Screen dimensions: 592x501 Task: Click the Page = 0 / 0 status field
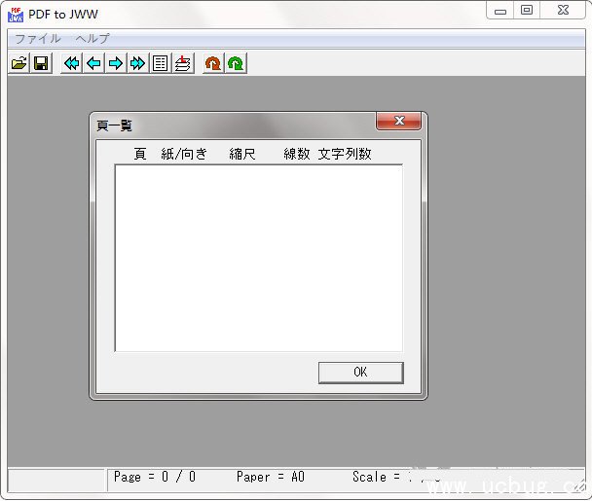pos(155,478)
